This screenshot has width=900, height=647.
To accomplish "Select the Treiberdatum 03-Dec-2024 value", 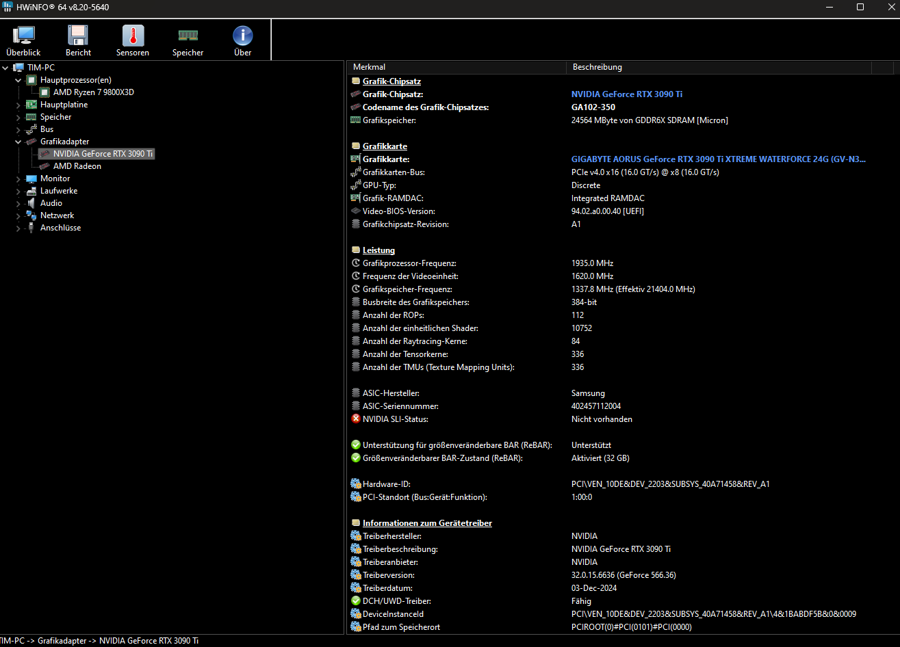I will (x=594, y=588).
